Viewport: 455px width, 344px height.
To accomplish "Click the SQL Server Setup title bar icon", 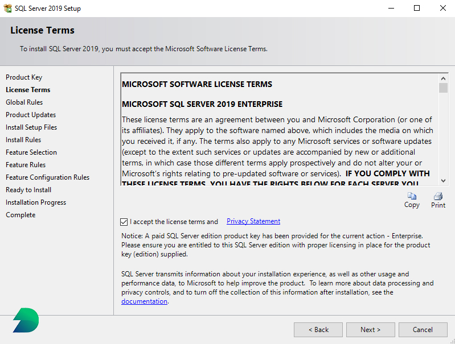I will click(7, 8).
